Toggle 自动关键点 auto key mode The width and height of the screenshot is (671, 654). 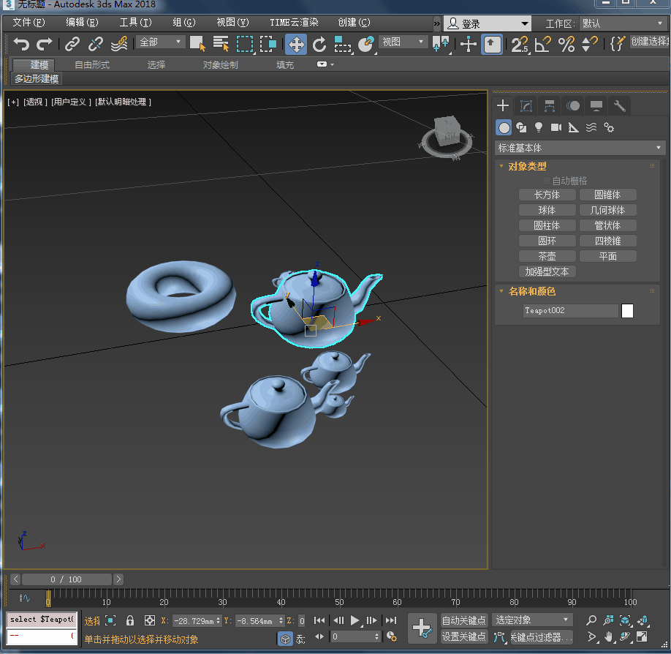(x=464, y=620)
